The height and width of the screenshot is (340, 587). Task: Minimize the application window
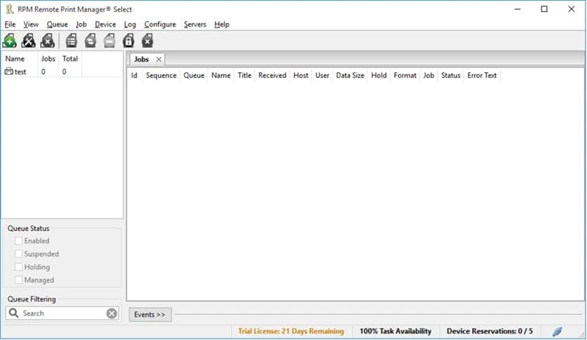click(517, 9)
